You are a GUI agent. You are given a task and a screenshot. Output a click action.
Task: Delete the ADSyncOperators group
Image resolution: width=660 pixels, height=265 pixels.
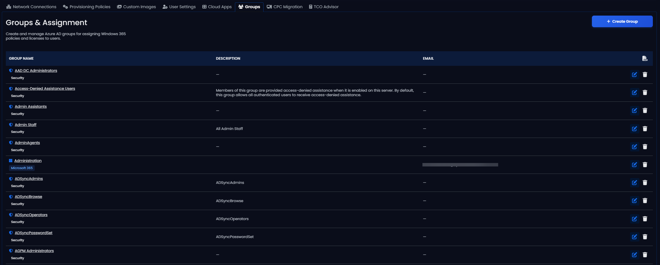[x=645, y=219]
